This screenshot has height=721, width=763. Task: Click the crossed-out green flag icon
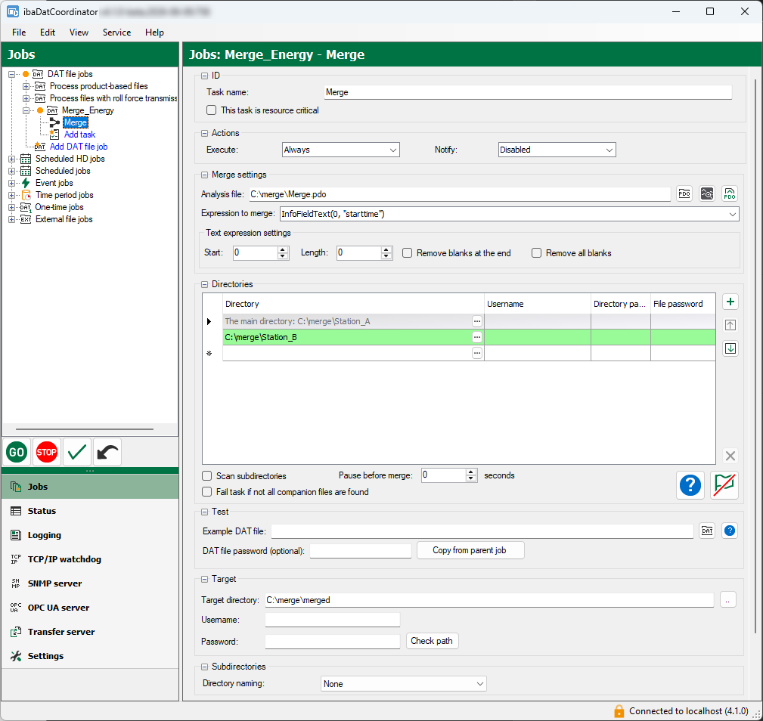[x=724, y=484]
